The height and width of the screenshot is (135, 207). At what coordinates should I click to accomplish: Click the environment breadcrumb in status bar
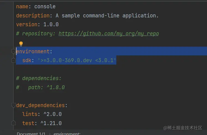tap(67, 134)
